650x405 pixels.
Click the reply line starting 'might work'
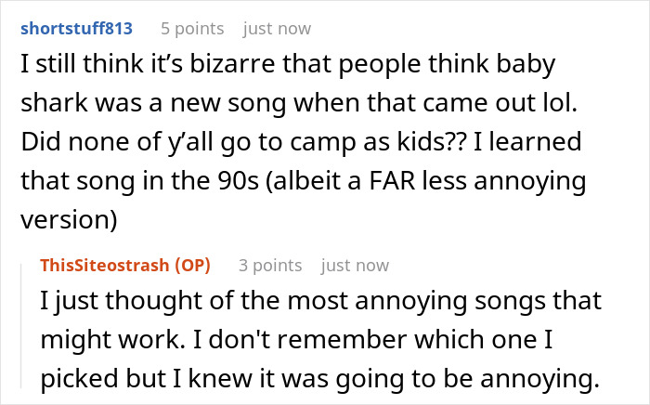click(x=296, y=340)
